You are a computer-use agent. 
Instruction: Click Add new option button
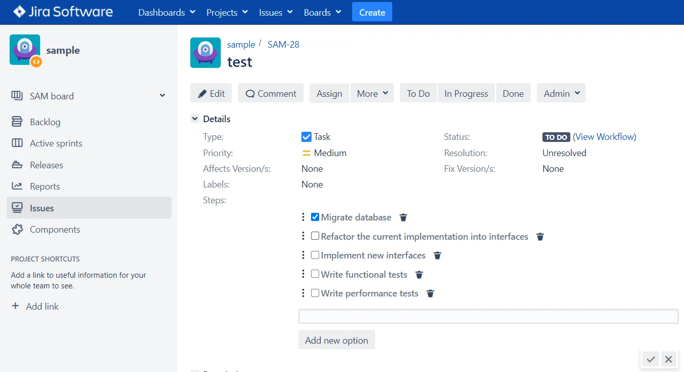tap(336, 340)
